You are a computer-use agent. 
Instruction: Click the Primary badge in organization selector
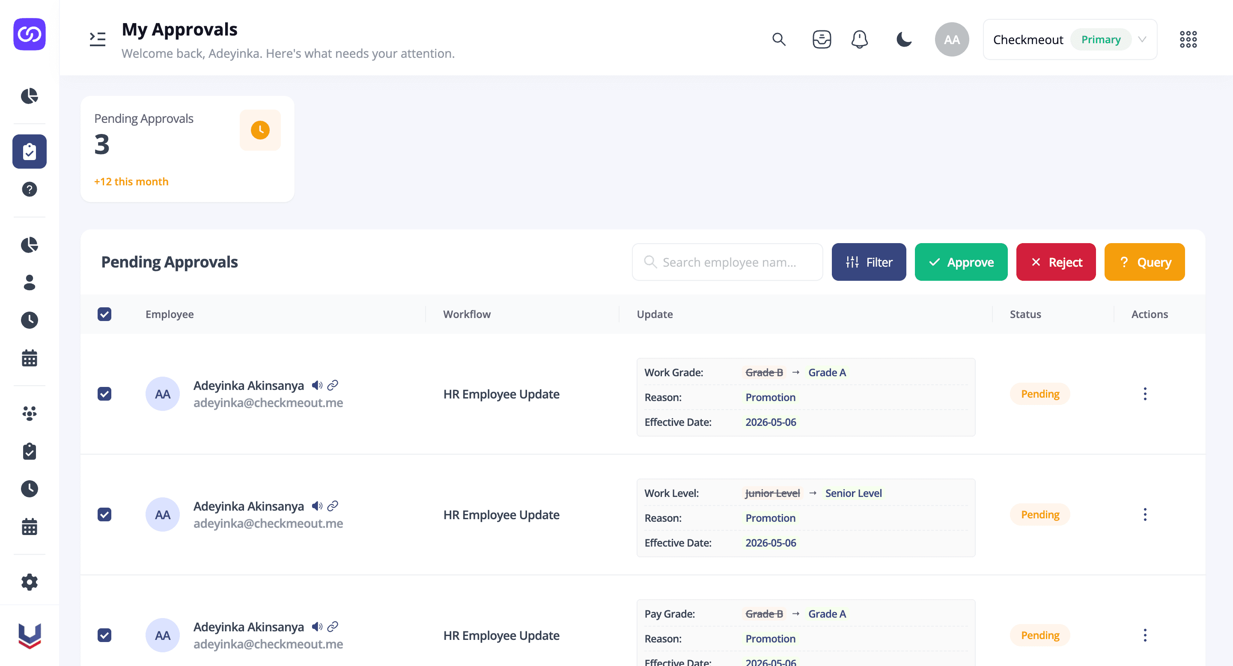pos(1100,39)
